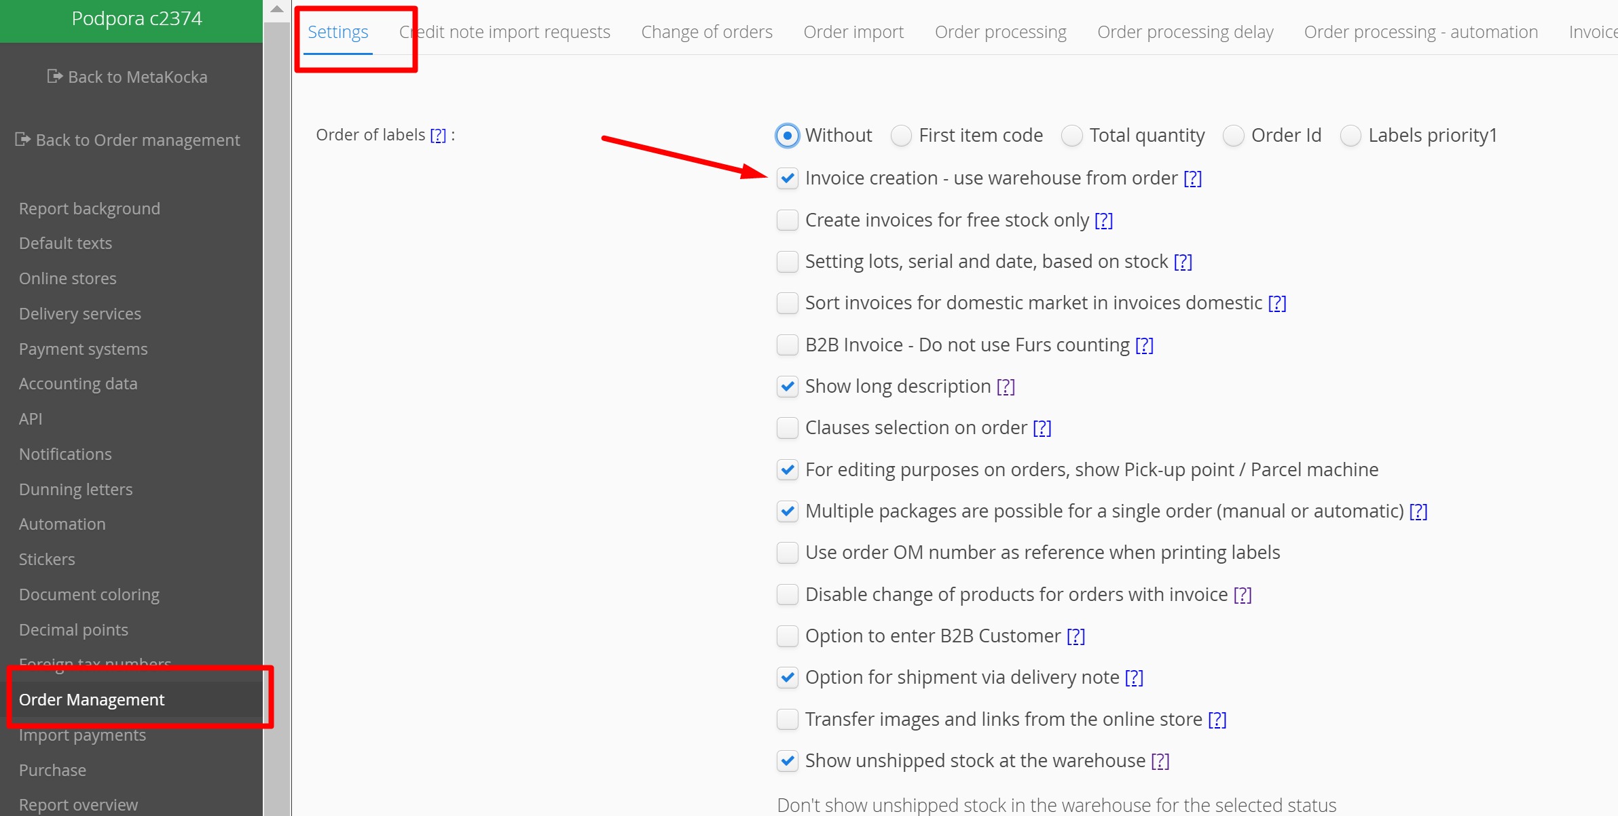Enable Create invoices for free stock only
This screenshot has height=816, width=1618.
[x=787, y=220]
